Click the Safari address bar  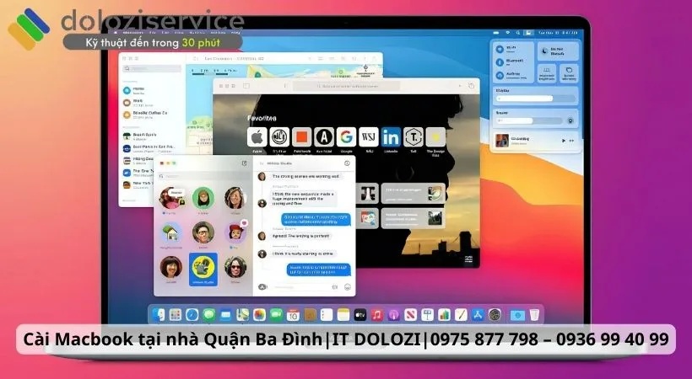347,86
